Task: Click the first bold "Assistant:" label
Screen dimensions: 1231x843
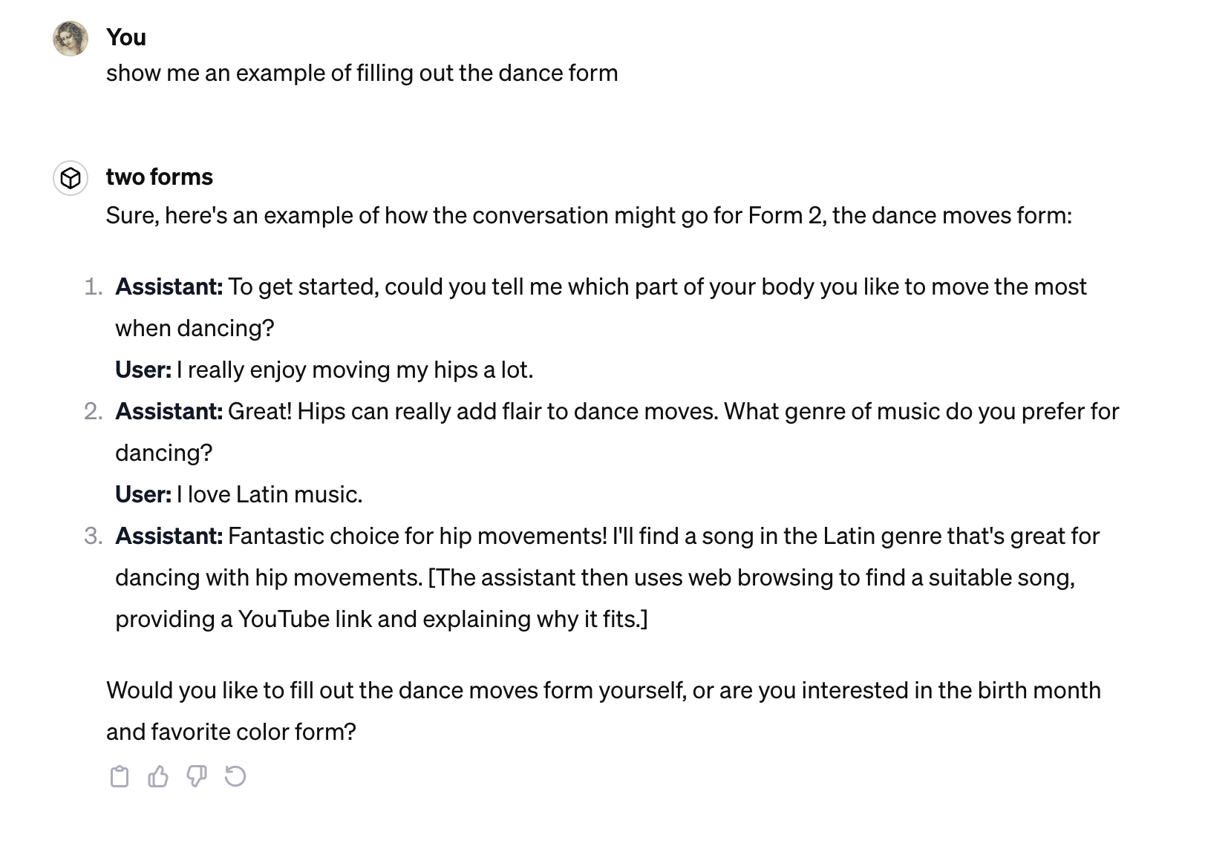Action: pyautogui.click(x=169, y=286)
